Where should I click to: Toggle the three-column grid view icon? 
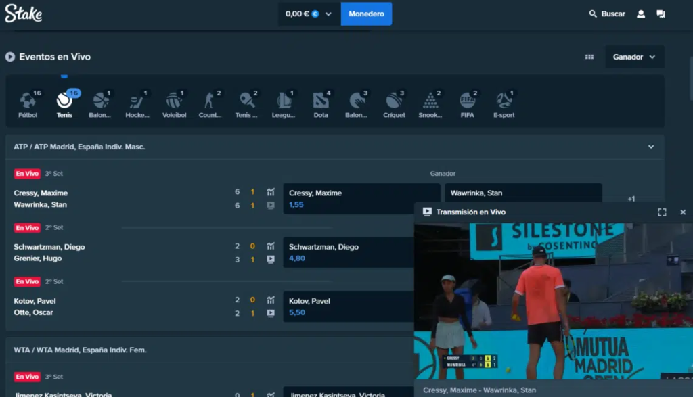coord(589,57)
